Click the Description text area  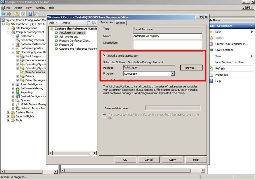click(167, 45)
